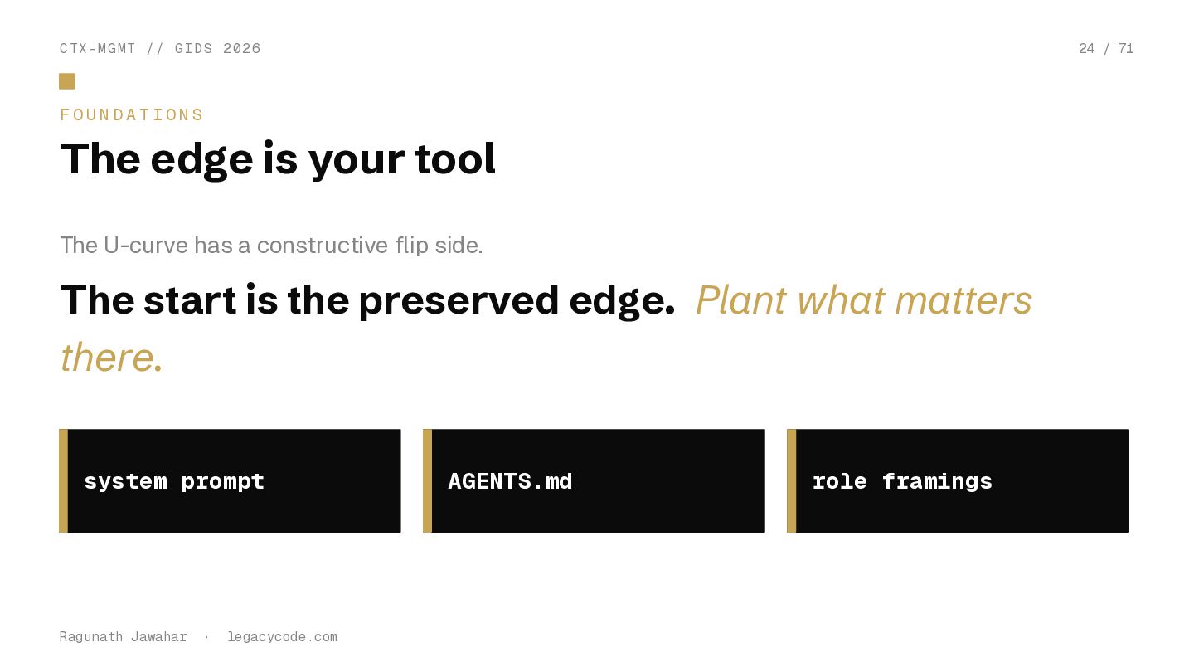Screen dimensions: 1194x672
Task: Open the legacycode.com link in footer
Action: pos(282,637)
